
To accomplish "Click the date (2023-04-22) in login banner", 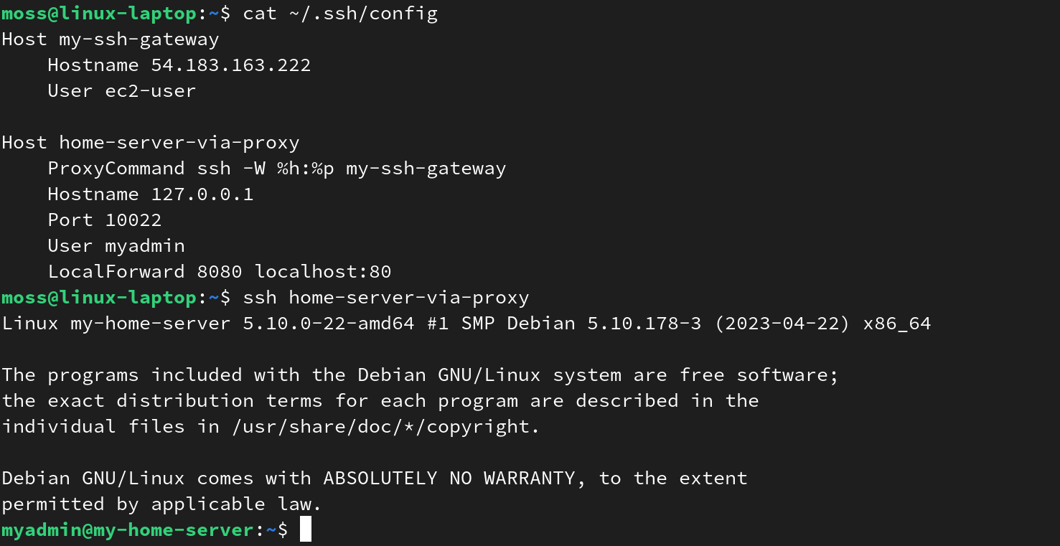I will click(783, 324).
